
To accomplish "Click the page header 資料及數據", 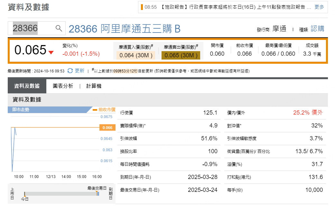I will (x=28, y=7).
